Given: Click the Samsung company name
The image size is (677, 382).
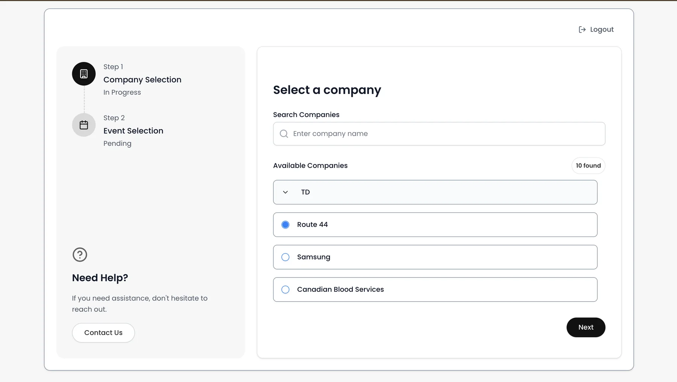Looking at the screenshot, I should tap(314, 257).
